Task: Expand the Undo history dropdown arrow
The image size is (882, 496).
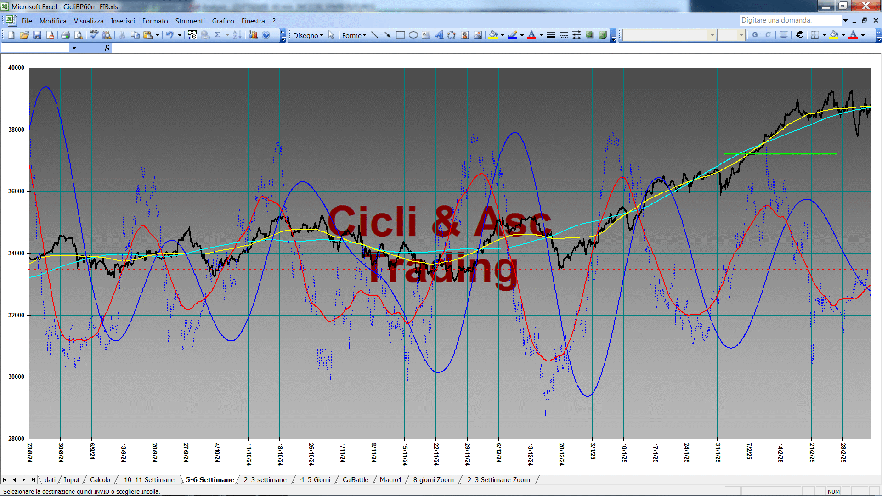Action: click(180, 35)
